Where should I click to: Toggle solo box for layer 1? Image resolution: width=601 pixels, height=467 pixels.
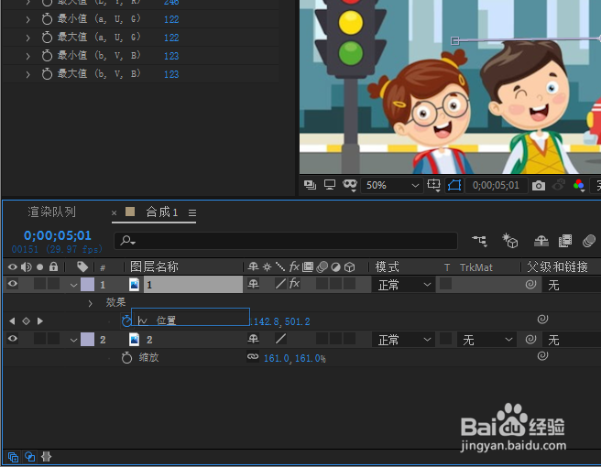coord(40,284)
